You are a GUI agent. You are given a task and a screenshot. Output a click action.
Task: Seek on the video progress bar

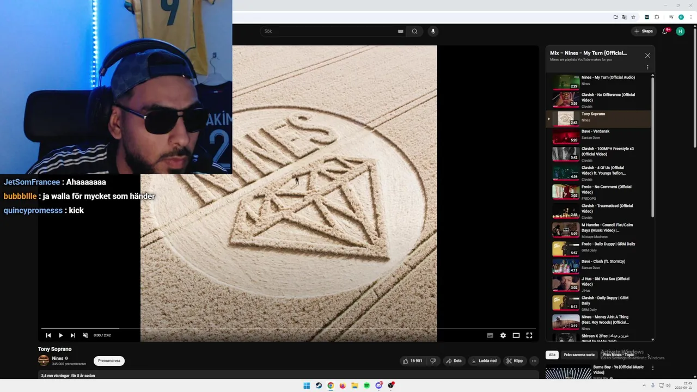289,328
